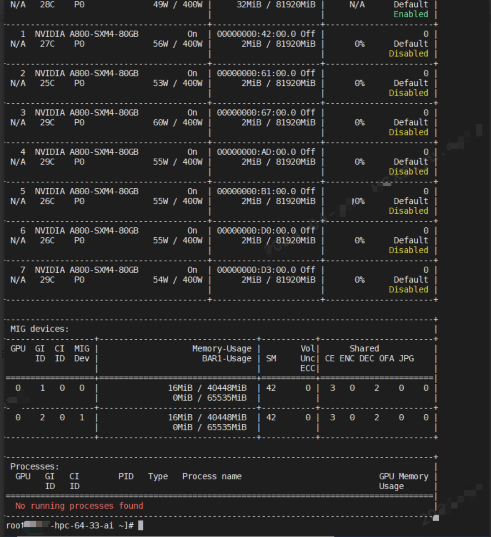Click GPU 6's 'NVIDIA A800-SXM4-80GB' name

point(87,231)
